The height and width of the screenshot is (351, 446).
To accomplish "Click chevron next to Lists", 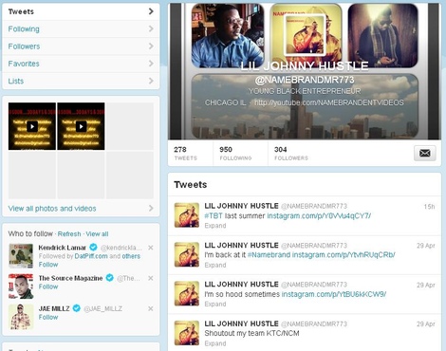I will coord(151,81).
